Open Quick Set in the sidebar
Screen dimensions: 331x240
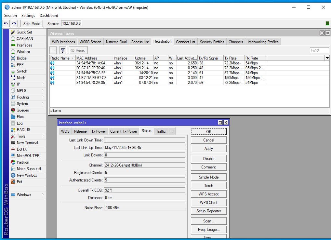coord(28,32)
